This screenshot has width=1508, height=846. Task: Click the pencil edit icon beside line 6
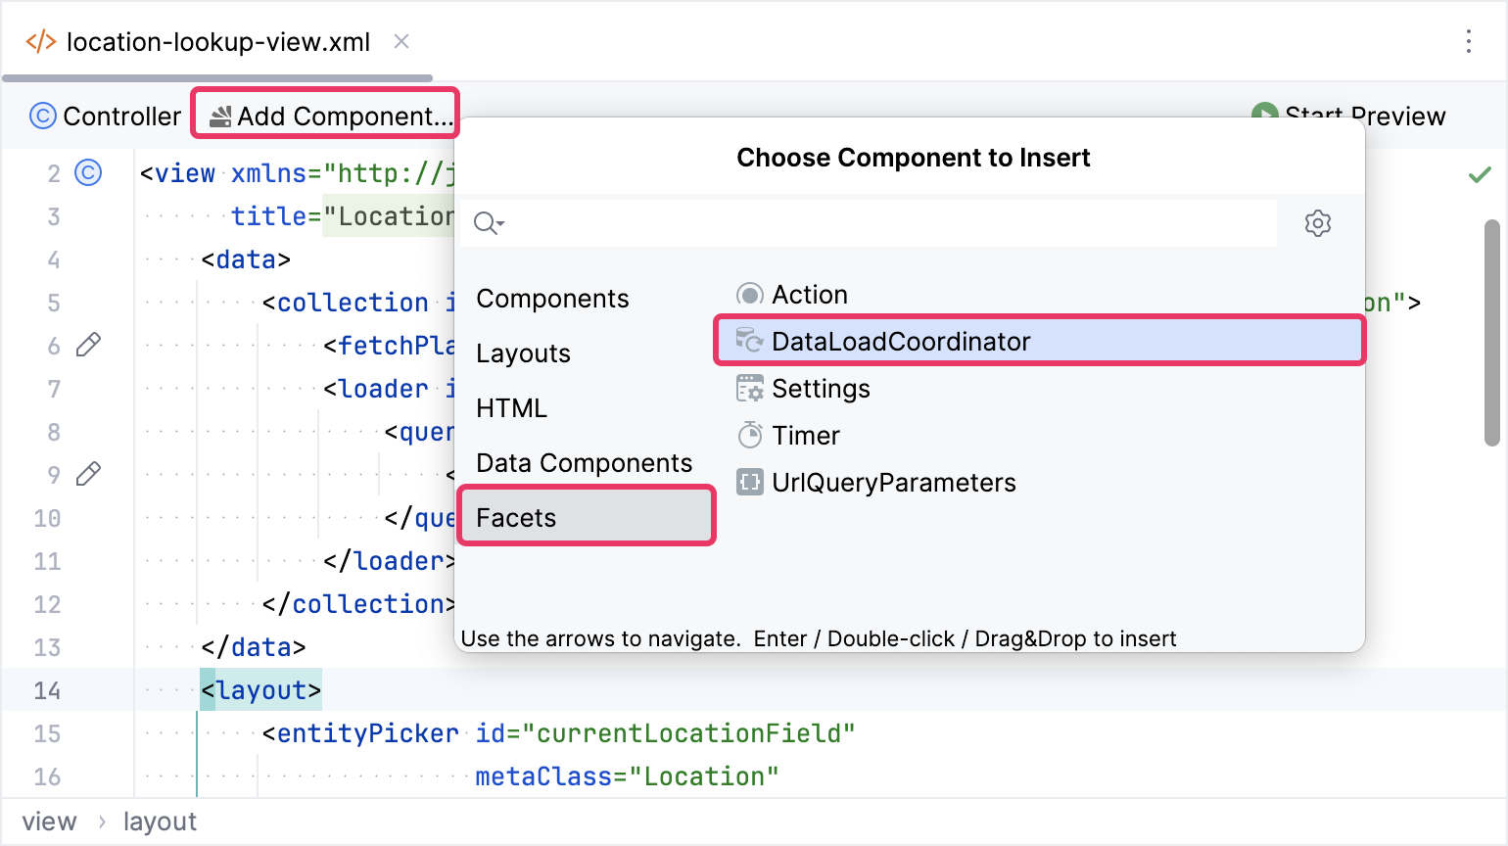pyautogui.click(x=87, y=345)
